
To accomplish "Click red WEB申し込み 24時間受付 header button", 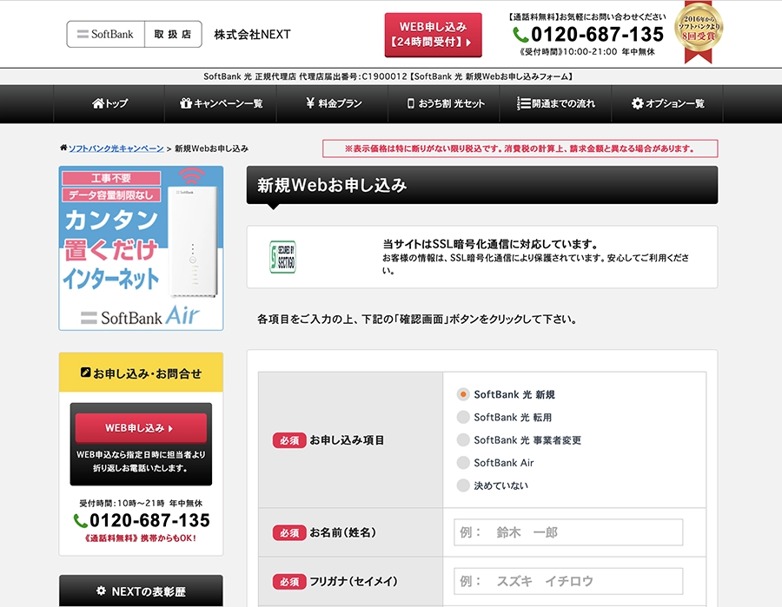I will [x=433, y=35].
